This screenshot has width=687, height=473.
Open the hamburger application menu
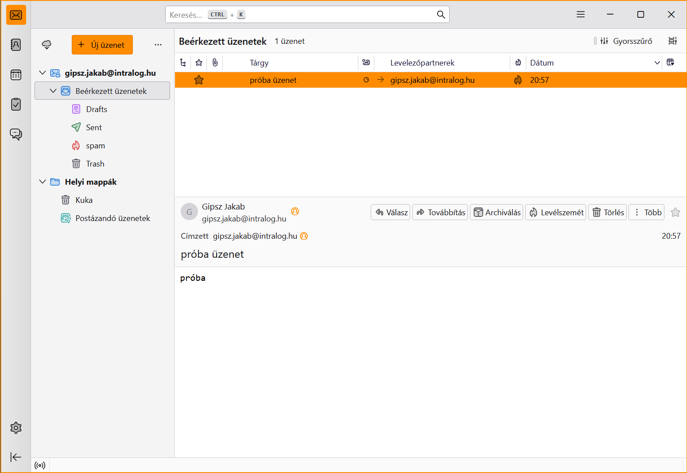click(x=581, y=15)
